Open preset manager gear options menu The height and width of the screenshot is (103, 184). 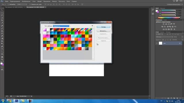click(x=93, y=26)
